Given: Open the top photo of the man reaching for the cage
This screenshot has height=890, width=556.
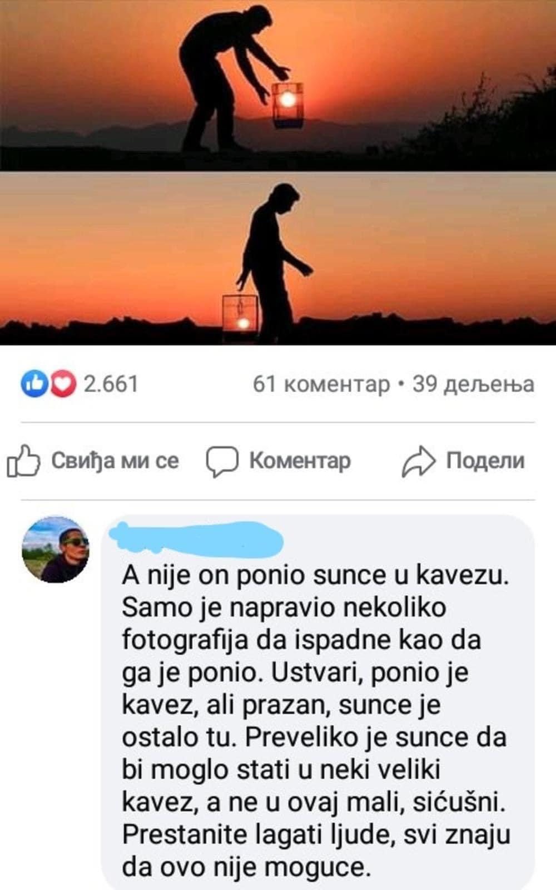Looking at the screenshot, I should click(278, 85).
